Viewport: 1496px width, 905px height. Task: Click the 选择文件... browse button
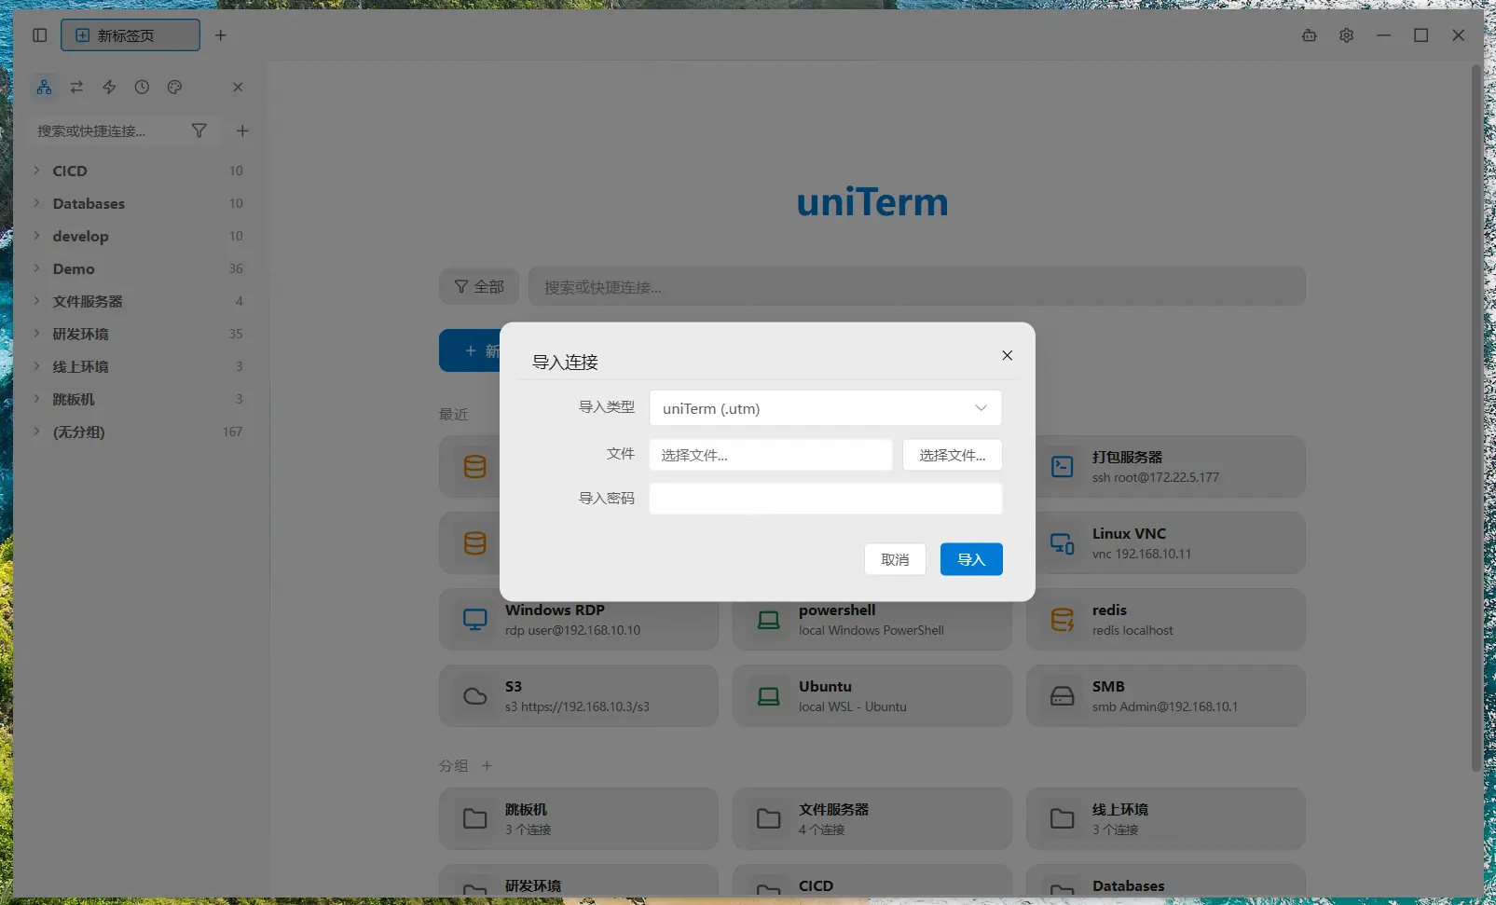pos(952,455)
